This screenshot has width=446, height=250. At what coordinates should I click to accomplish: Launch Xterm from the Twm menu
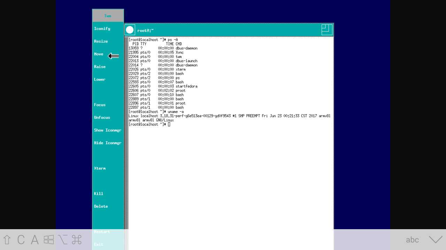(x=108, y=168)
